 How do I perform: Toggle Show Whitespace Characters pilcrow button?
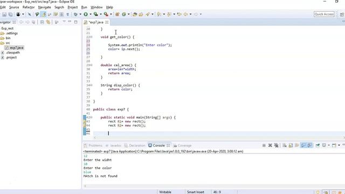[x=67, y=15]
